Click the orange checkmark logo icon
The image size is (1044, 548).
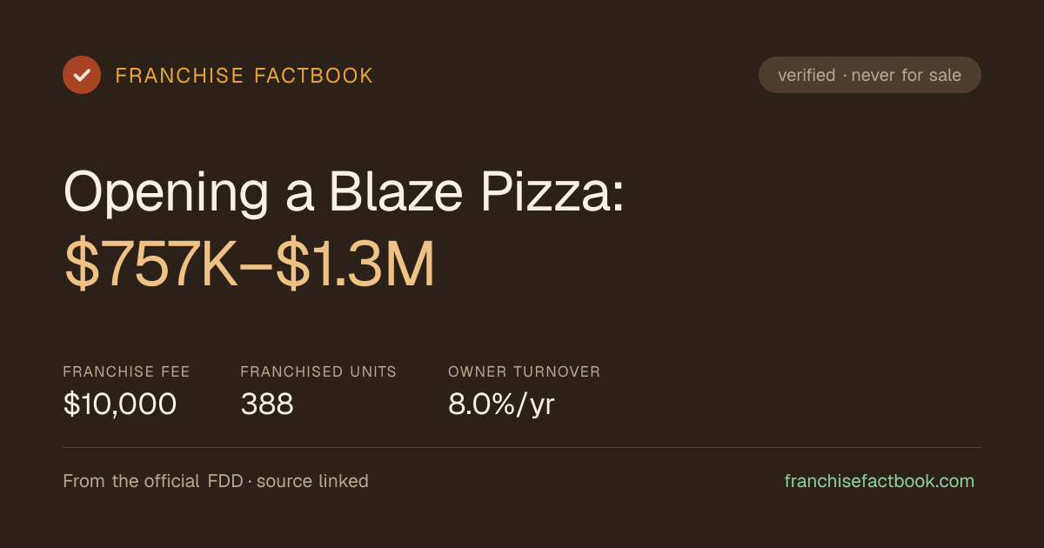(82, 75)
